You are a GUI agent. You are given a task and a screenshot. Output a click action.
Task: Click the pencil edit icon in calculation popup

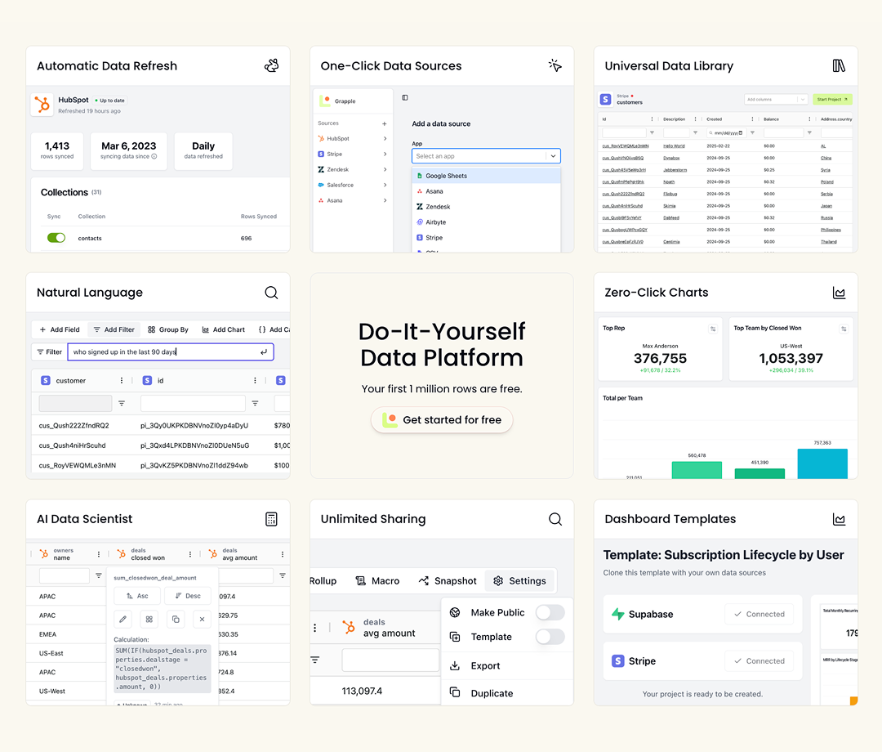[x=123, y=619]
